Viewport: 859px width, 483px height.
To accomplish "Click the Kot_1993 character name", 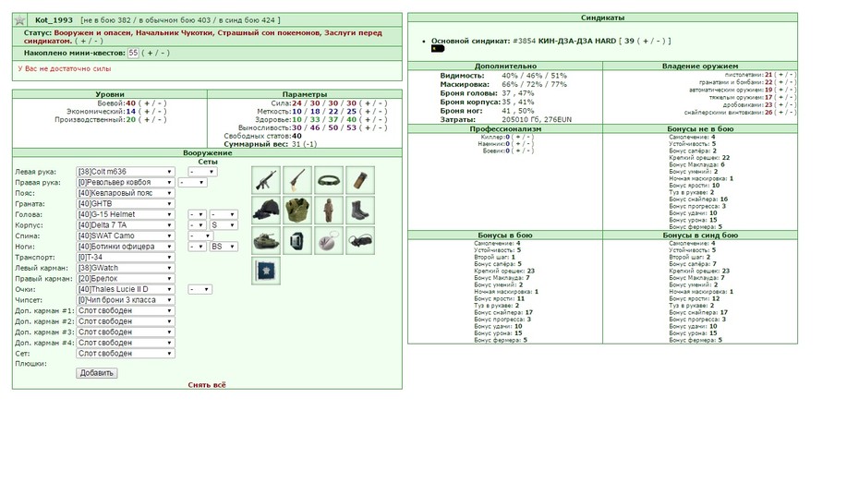I will tap(54, 19).
